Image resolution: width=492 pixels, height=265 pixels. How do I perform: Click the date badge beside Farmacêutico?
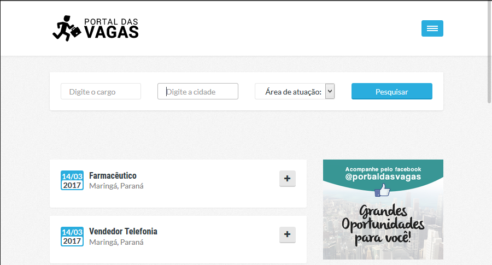click(72, 180)
